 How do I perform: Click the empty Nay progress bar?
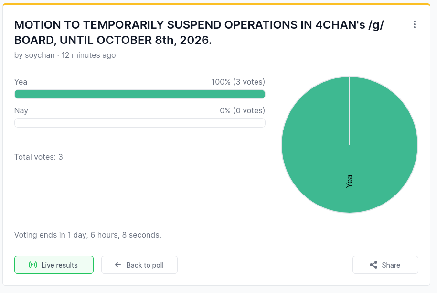coord(139,123)
